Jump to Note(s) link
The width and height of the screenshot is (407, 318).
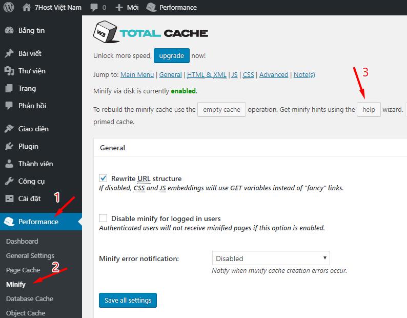click(x=304, y=75)
